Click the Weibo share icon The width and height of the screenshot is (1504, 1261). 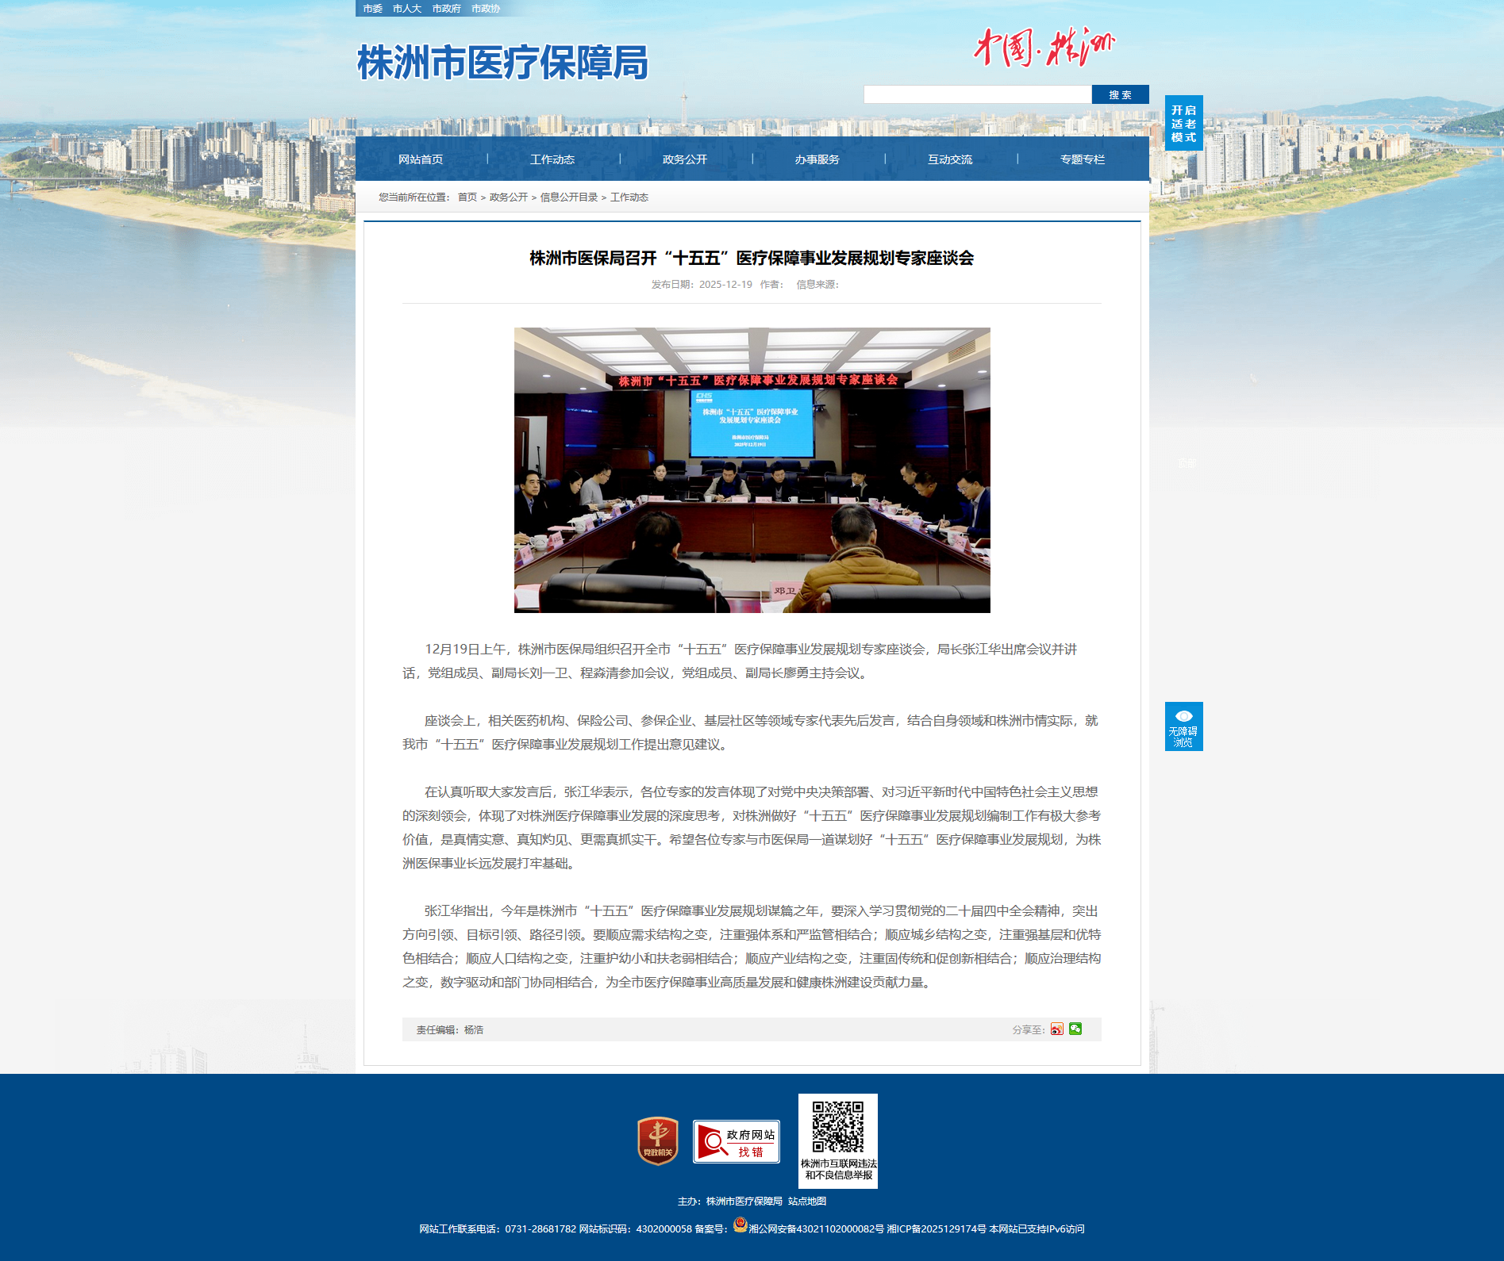tap(1056, 1029)
